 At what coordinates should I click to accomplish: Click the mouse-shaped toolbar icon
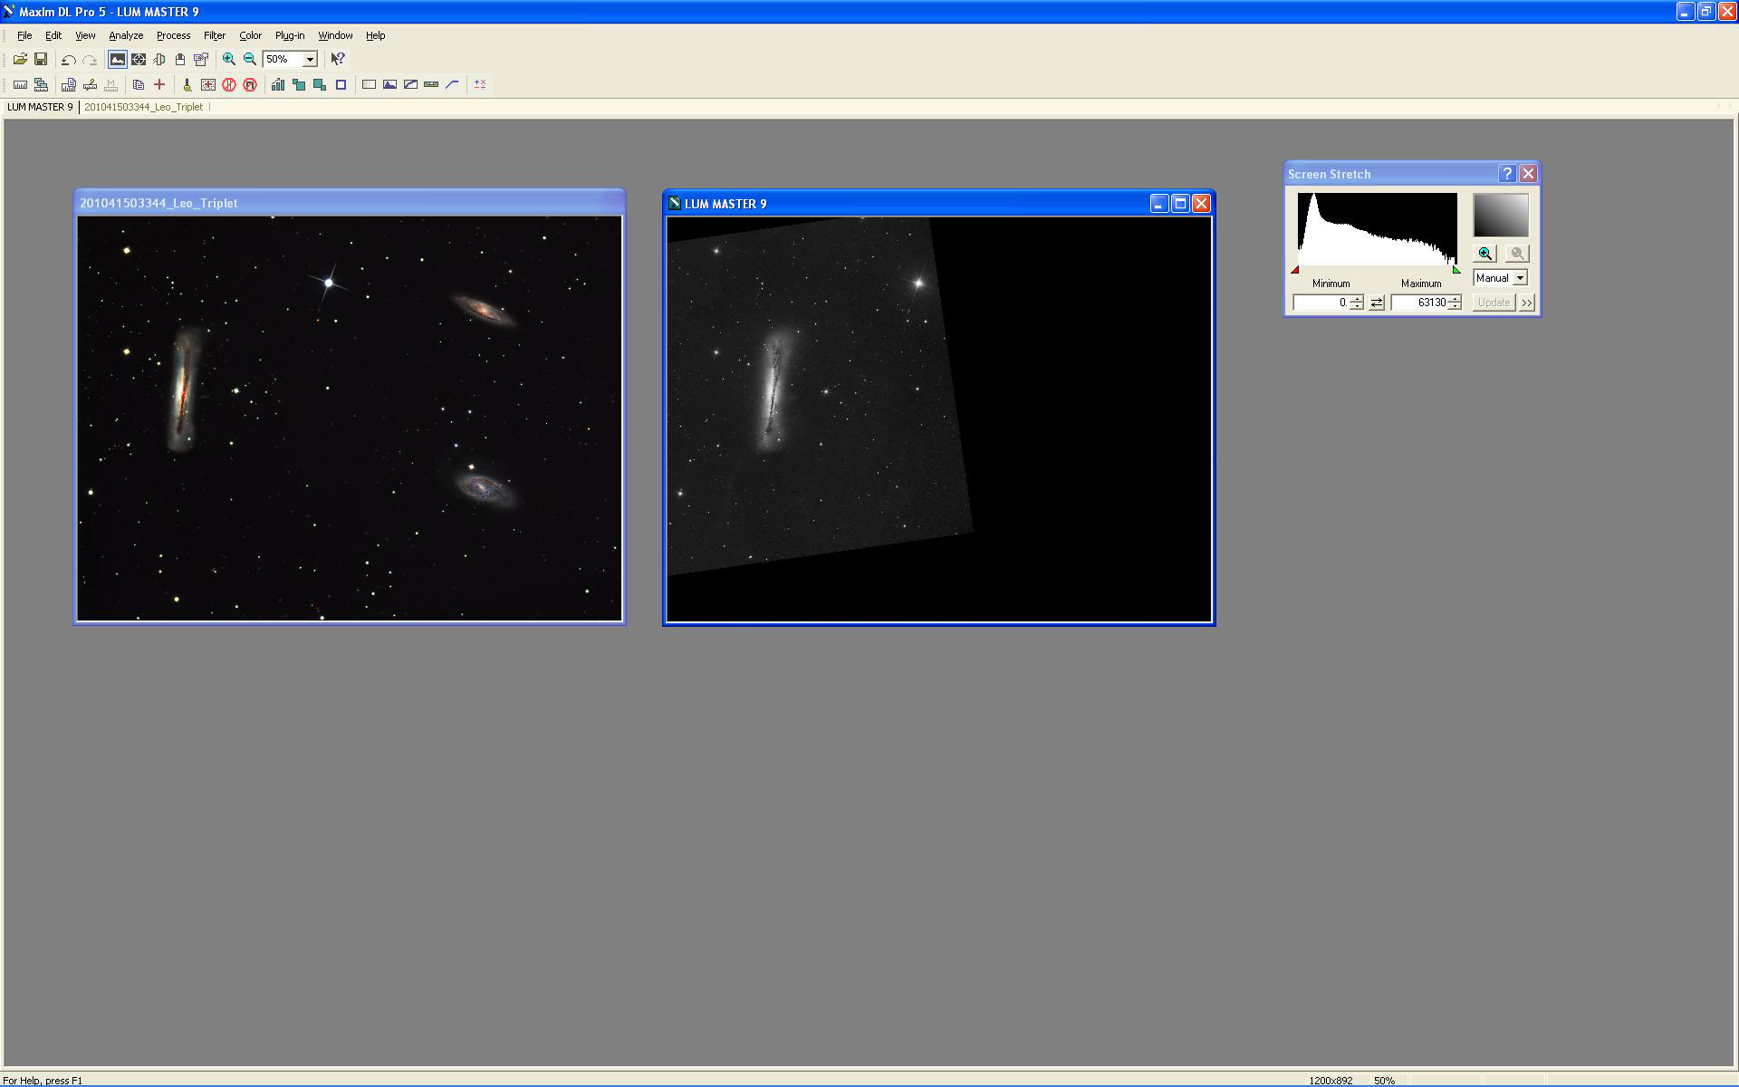click(x=180, y=59)
